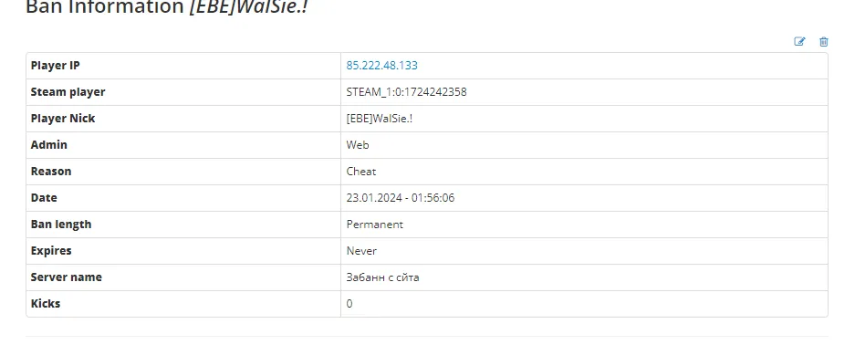Click the edit ban pencil icon
Viewport: 855px width, 345px height.
(799, 41)
